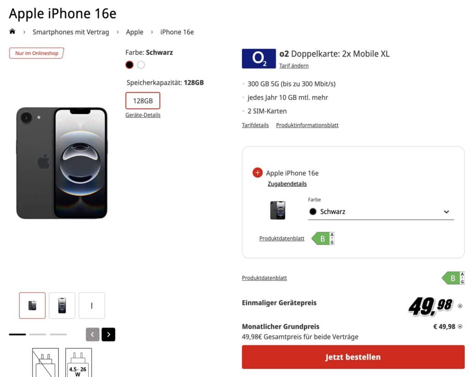Navigate to the Apple breadcrumb
This screenshot has height=377, width=469.
(x=135, y=32)
